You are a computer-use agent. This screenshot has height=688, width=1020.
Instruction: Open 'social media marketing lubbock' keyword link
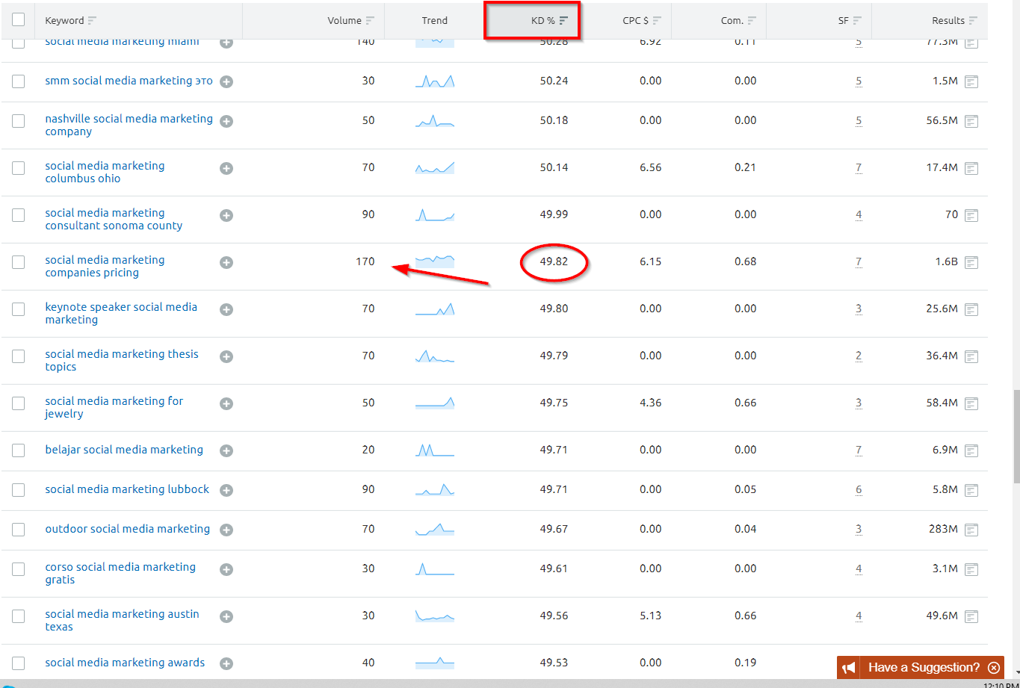(127, 489)
